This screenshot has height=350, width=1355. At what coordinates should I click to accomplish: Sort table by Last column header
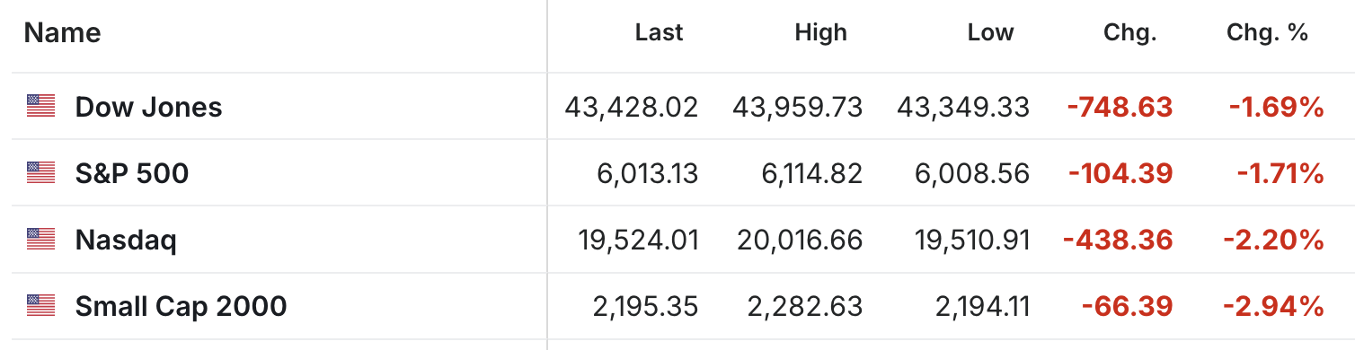click(659, 33)
